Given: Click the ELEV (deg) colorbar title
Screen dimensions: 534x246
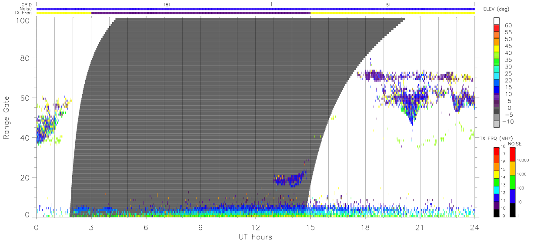Looking at the screenshot, I should (x=496, y=9).
